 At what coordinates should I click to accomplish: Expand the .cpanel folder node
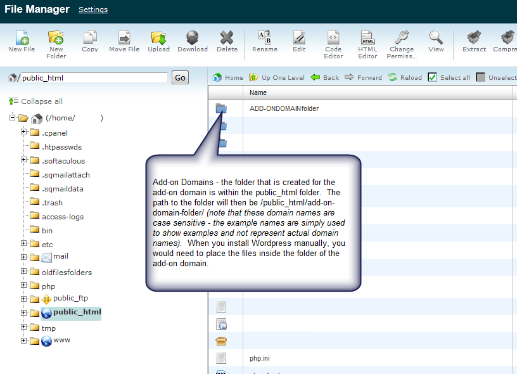pos(24,132)
